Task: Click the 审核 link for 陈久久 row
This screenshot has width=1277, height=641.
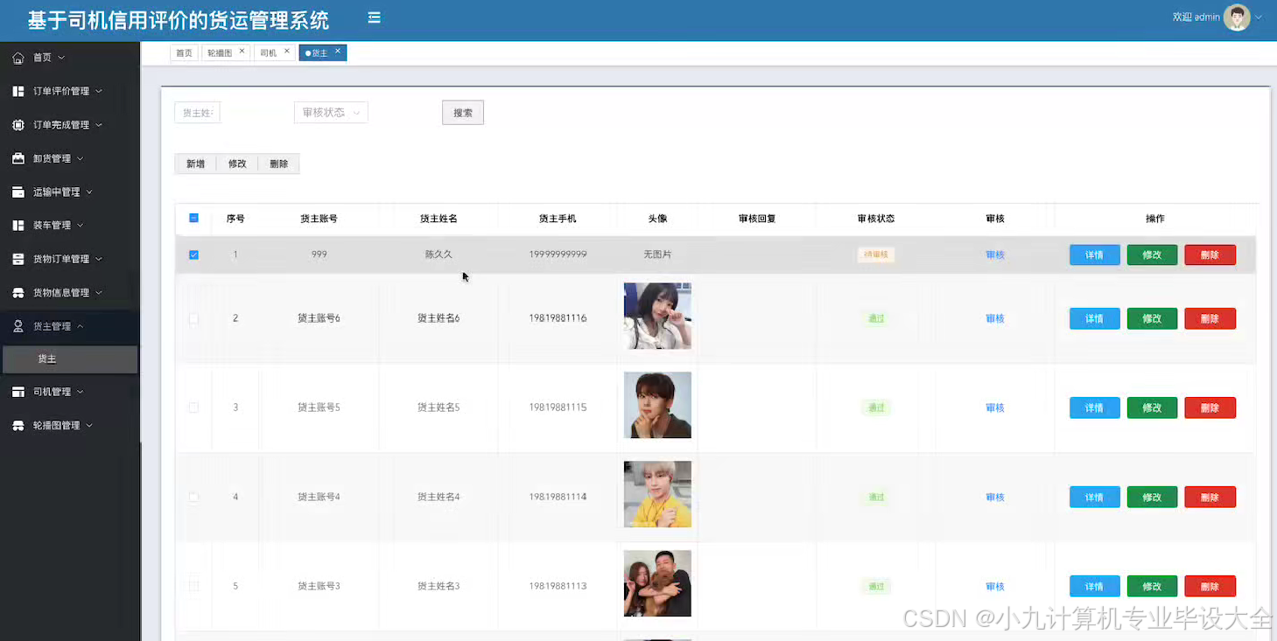Action: coord(995,255)
